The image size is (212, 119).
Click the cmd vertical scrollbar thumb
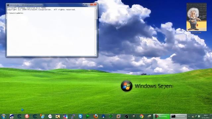click(x=95, y=20)
